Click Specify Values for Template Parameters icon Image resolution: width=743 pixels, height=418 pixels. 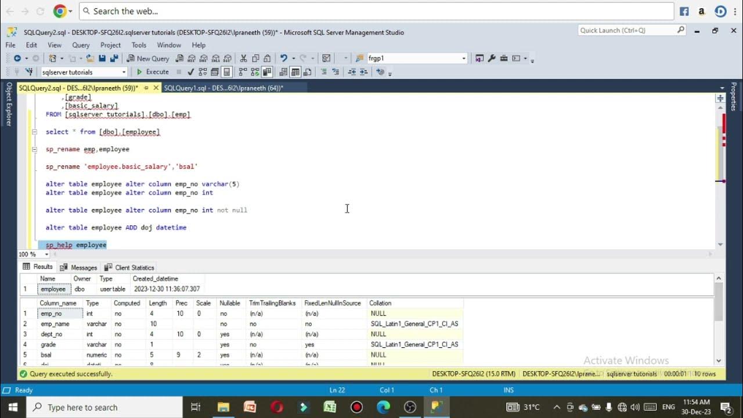(380, 72)
